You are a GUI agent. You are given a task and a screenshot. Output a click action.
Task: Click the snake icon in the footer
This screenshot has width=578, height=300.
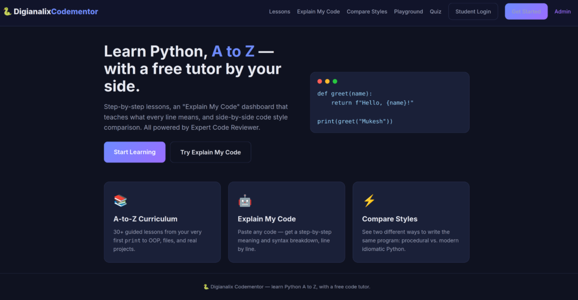click(206, 287)
